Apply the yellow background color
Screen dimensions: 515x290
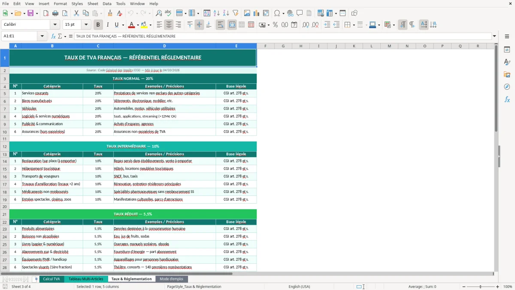[x=145, y=25]
